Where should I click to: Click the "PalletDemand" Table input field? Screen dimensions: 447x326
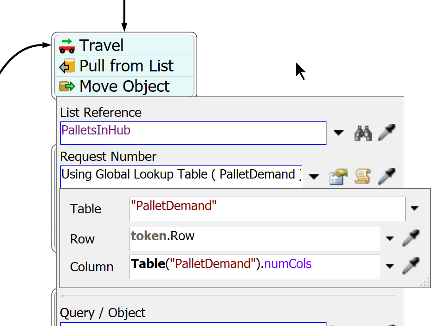point(267,209)
